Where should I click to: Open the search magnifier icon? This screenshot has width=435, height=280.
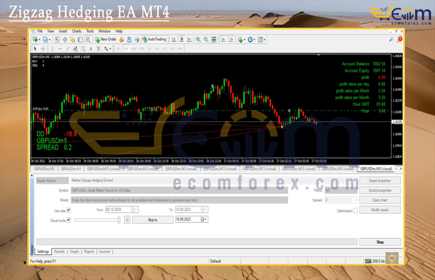pos(391,39)
